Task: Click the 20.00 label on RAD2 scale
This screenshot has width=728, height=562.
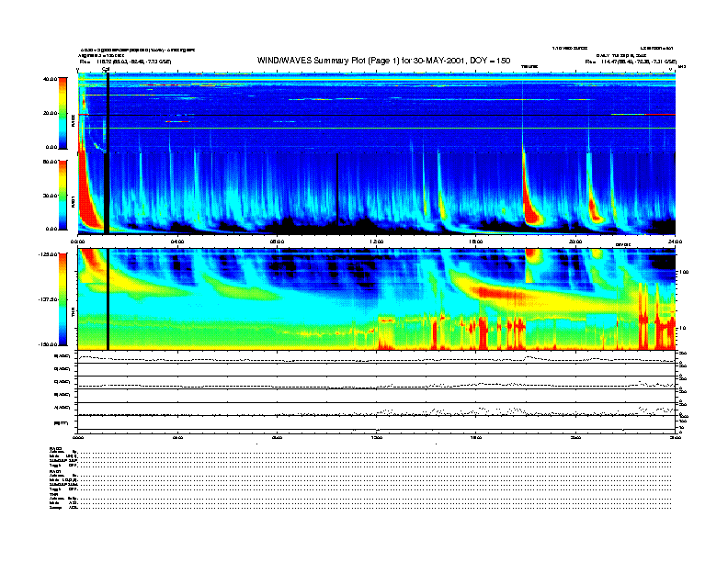Action: click(51, 113)
